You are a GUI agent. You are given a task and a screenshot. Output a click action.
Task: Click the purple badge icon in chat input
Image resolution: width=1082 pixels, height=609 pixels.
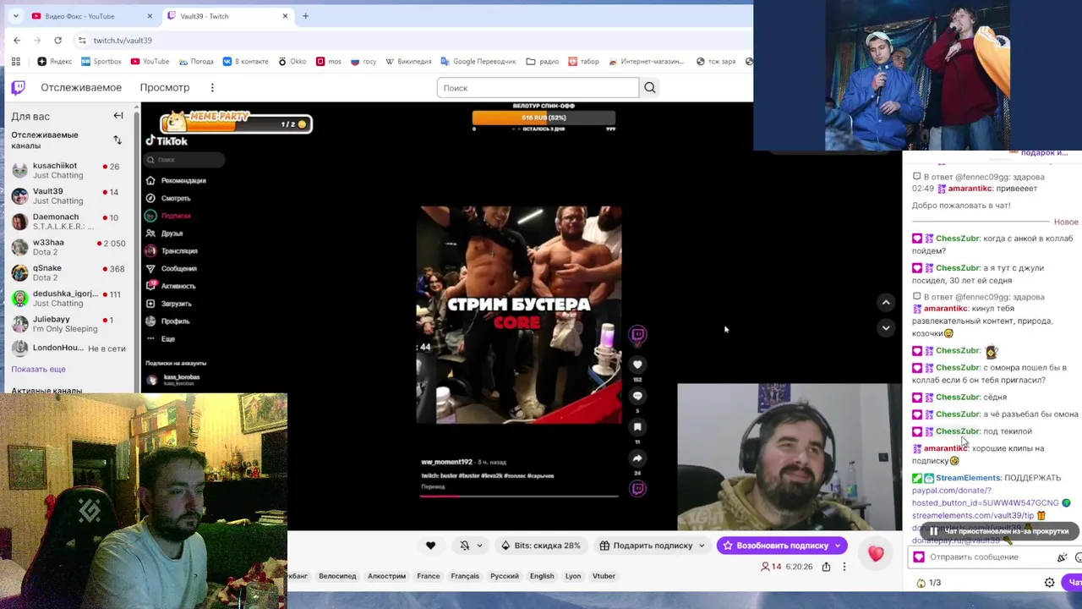pyautogui.click(x=919, y=557)
